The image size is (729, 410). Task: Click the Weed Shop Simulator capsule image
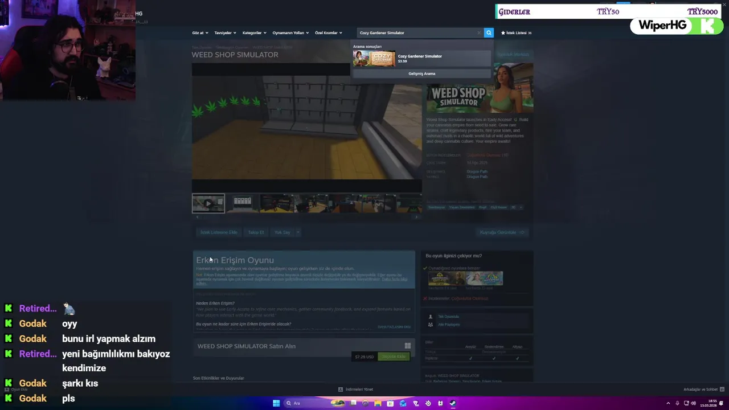pos(480,88)
